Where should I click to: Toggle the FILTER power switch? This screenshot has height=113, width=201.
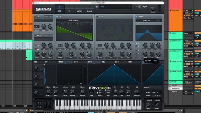137,17
